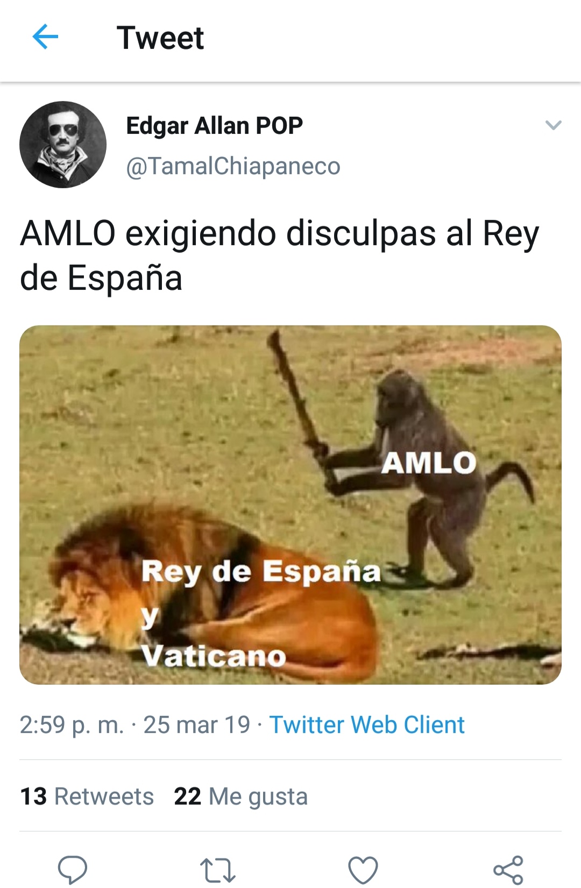Tap the 25 mar 19 date
The image size is (581, 888).
pyautogui.click(x=196, y=724)
